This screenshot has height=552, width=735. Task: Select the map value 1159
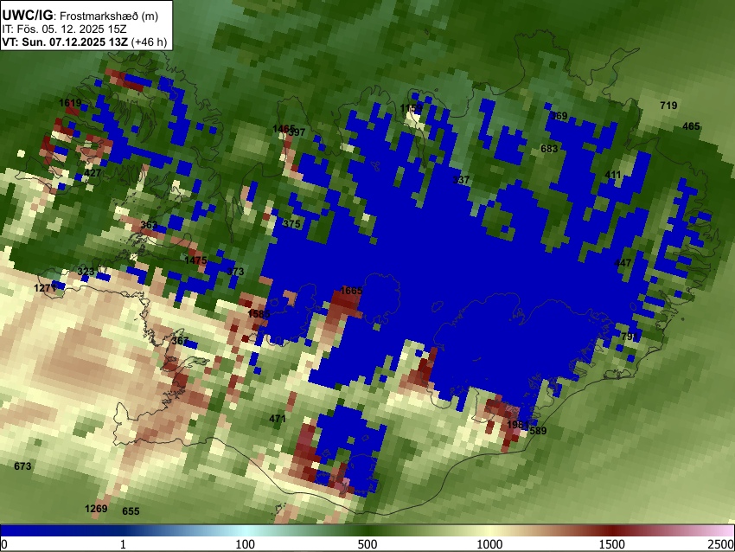[411, 109]
